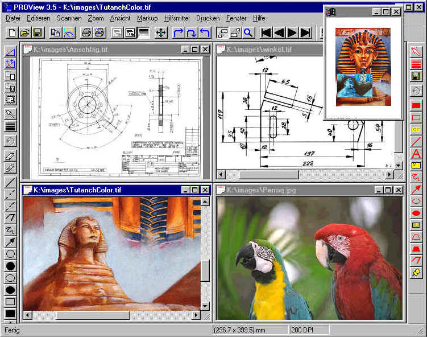Select the black filled rectangle tool
This screenshot has height=337, width=427.
(x=10, y=314)
